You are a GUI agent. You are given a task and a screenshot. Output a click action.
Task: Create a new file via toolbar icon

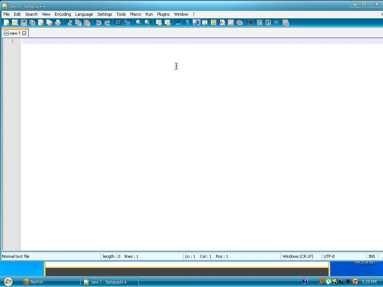(6, 23)
